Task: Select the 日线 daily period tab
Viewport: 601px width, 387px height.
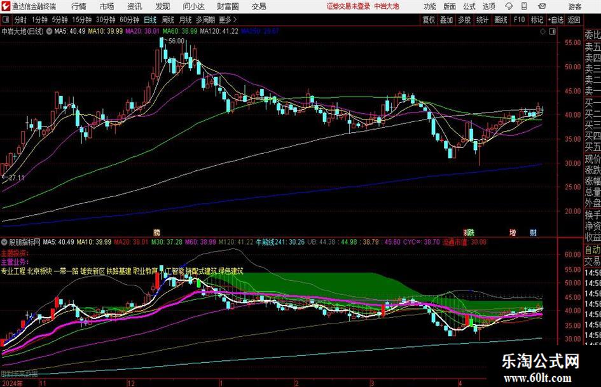Action: [150, 20]
